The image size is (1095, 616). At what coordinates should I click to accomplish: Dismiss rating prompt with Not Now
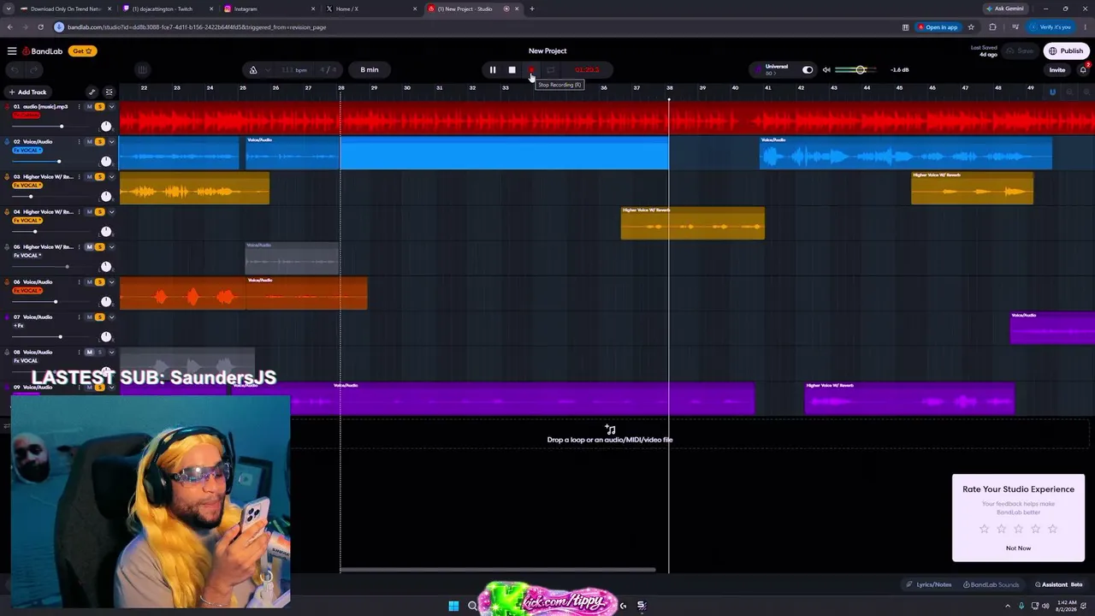pos(1018,548)
